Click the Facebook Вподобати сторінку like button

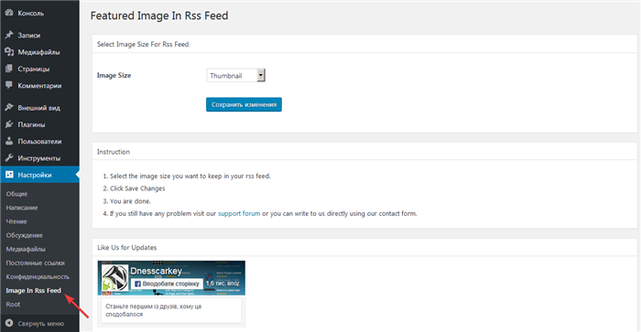pyautogui.click(x=167, y=284)
